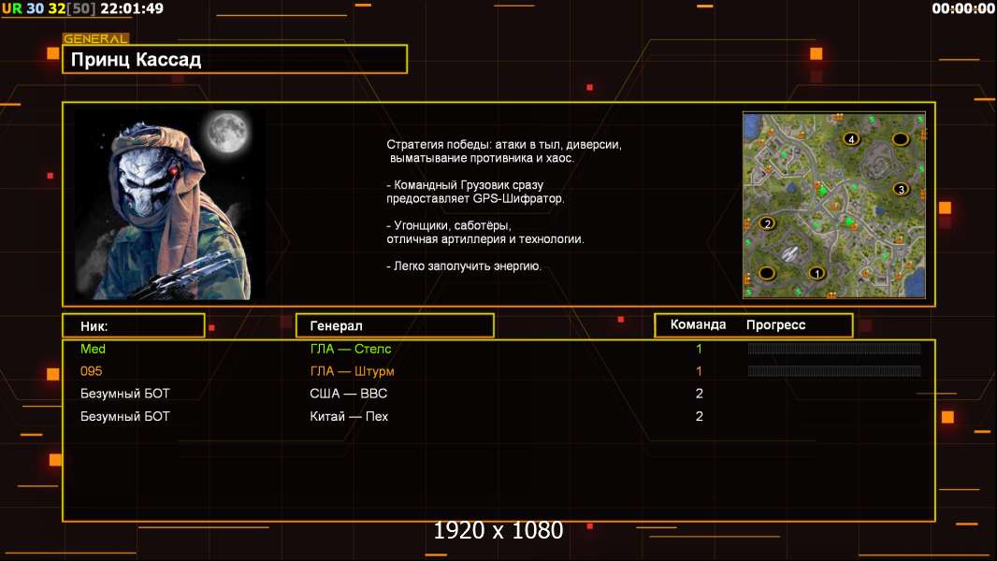Click the Легко заполучить энергию line
997x561 pixels.
[x=464, y=266]
